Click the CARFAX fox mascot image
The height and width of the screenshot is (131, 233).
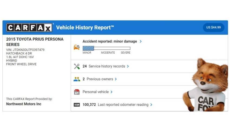(206, 85)
